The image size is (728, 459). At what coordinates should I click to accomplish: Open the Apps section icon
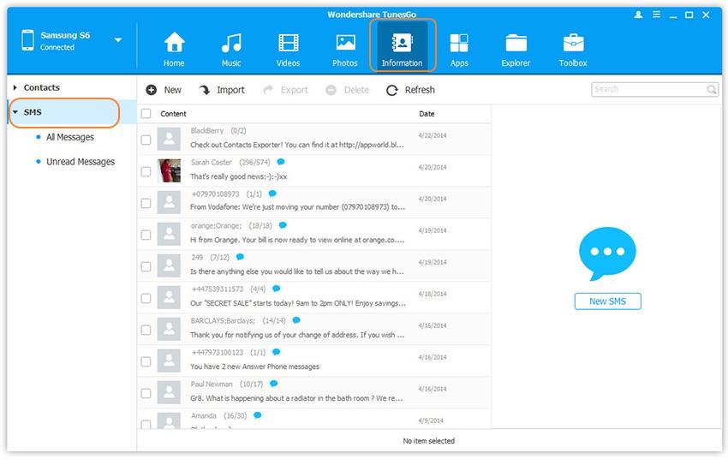pyautogui.click(x=459, y=44)
